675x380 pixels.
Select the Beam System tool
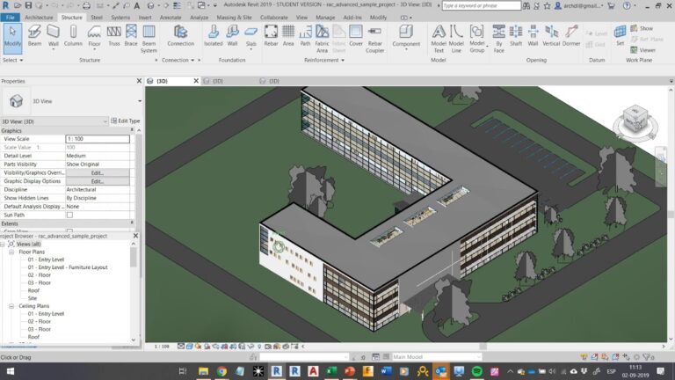149,39
